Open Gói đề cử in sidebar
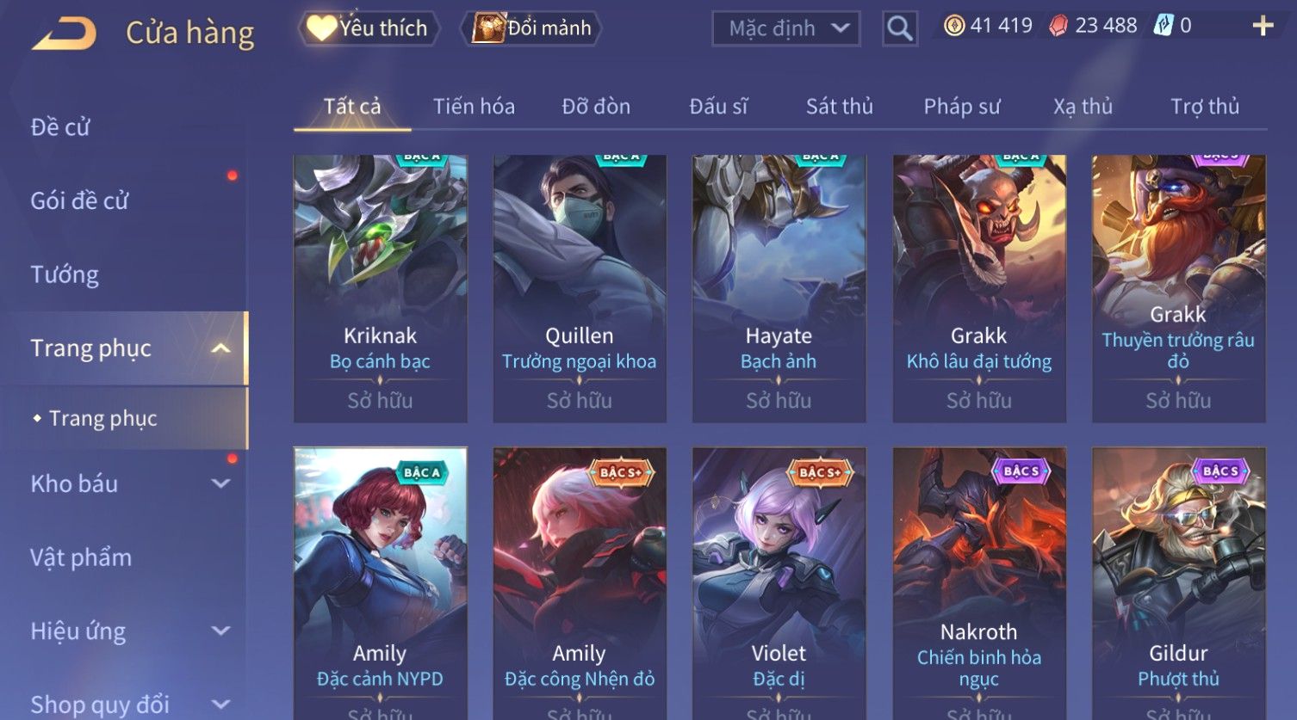Screen dimensions: 1297x720 [79, 201]
